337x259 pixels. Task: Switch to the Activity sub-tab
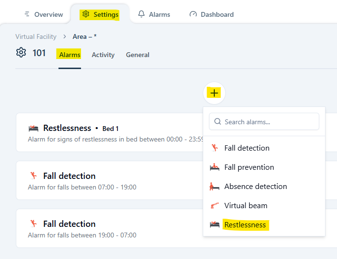(x=103, y=55)
